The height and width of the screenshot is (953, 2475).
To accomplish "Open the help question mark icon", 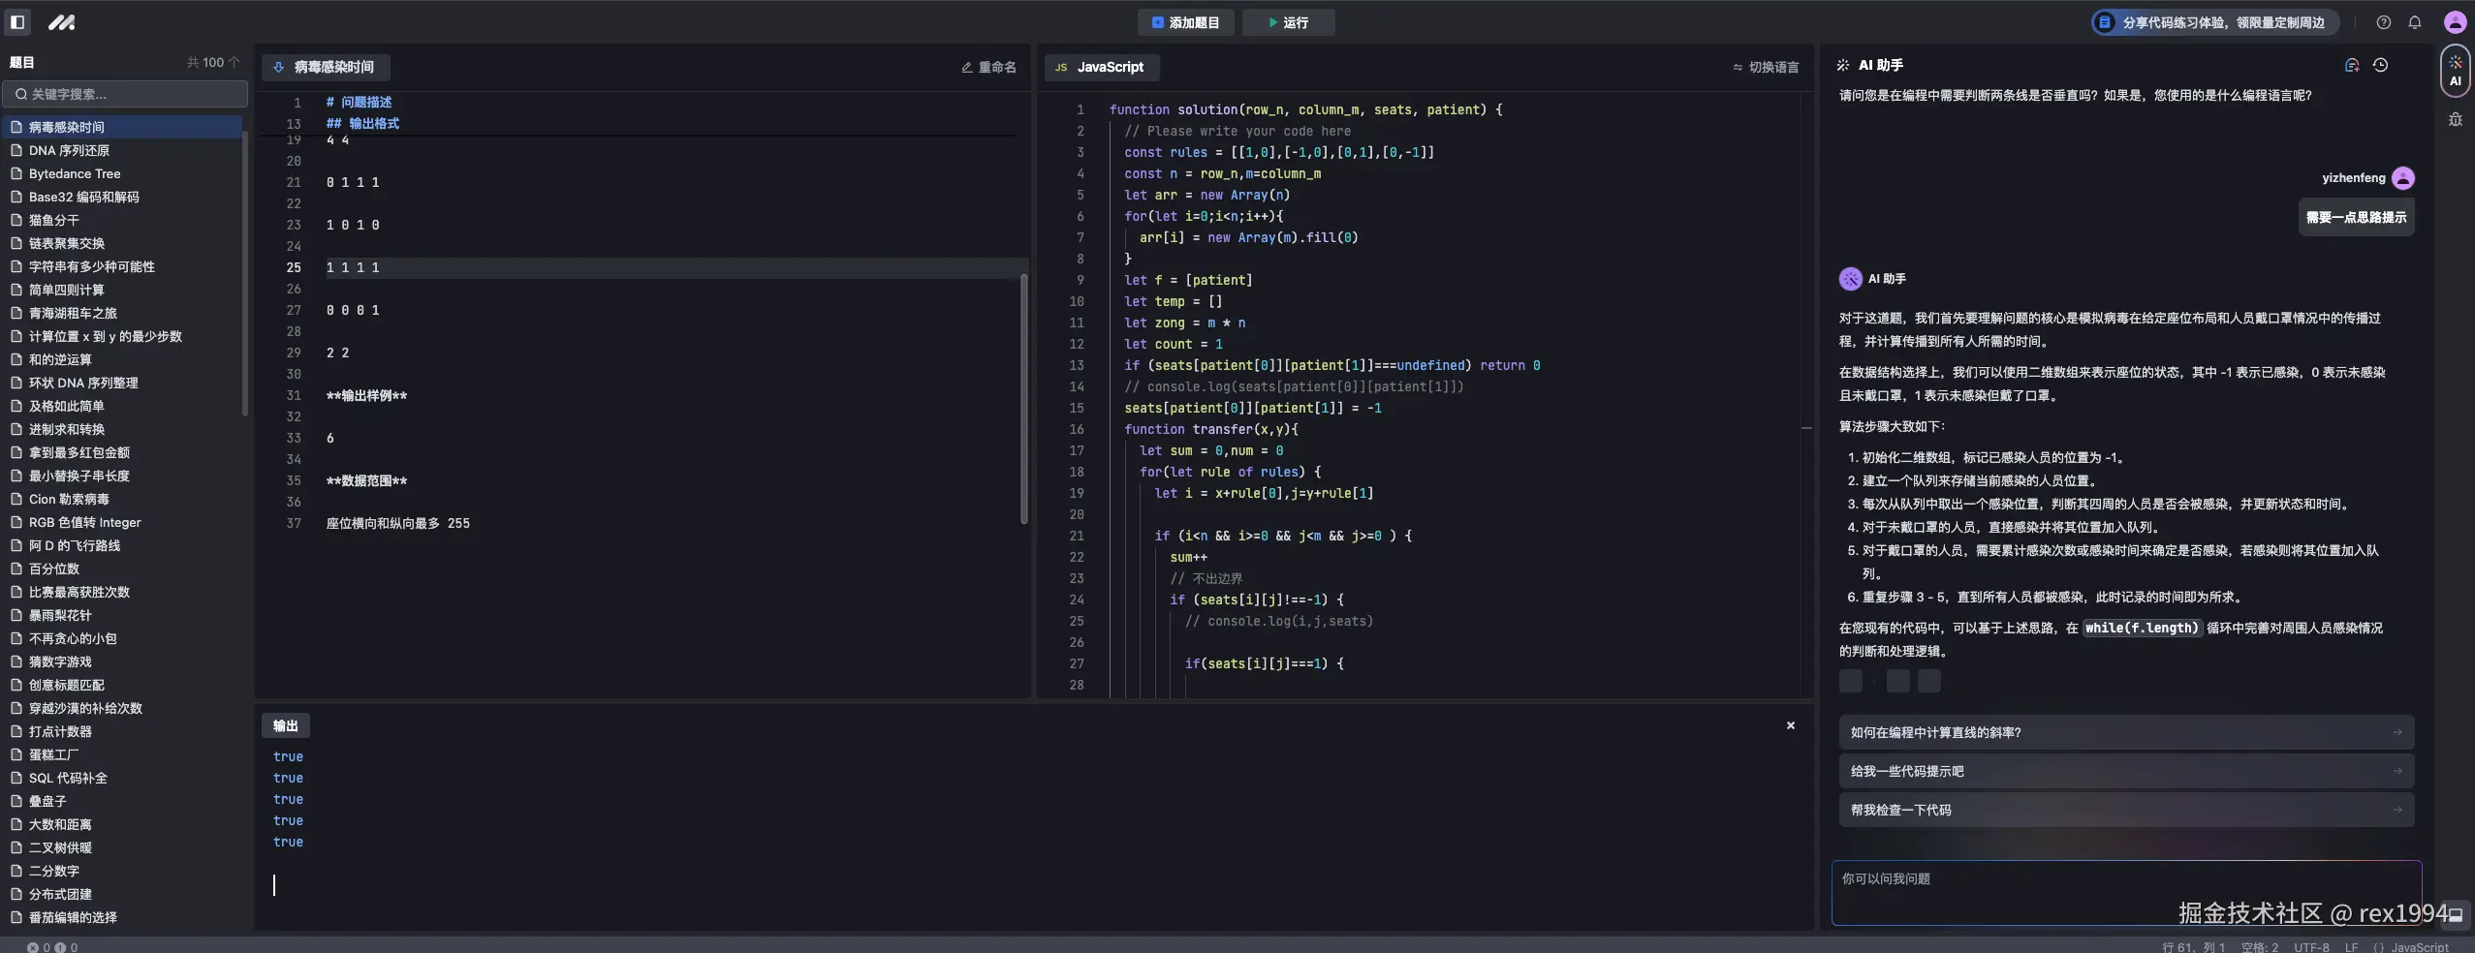I will pyautogui.click(x=2384, y=22).
